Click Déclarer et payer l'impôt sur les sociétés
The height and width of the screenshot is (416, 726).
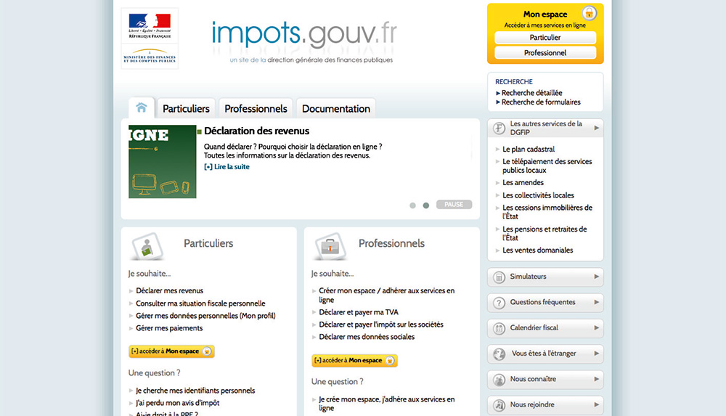[381, 325]
